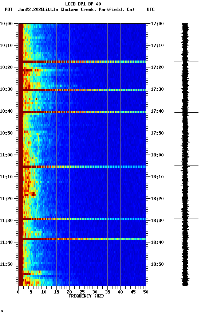Click the 18:40 UTC time label

coord(157,243)
